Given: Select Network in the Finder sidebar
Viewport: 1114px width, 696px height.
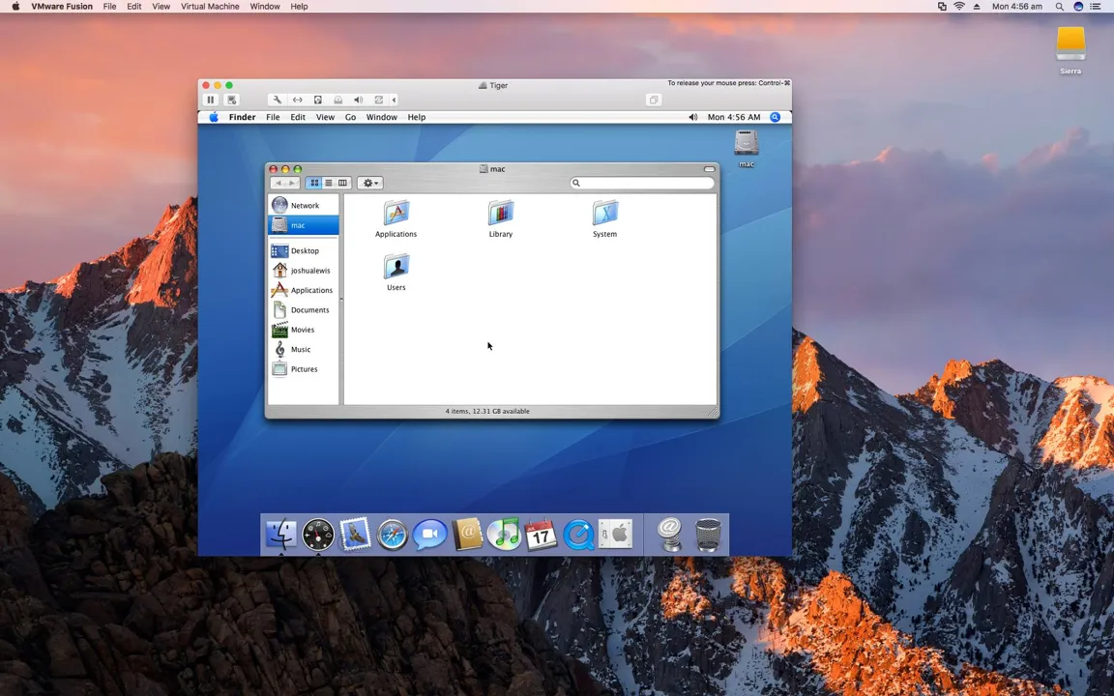Looking at the screenshot, I should [x=304, y=205].
